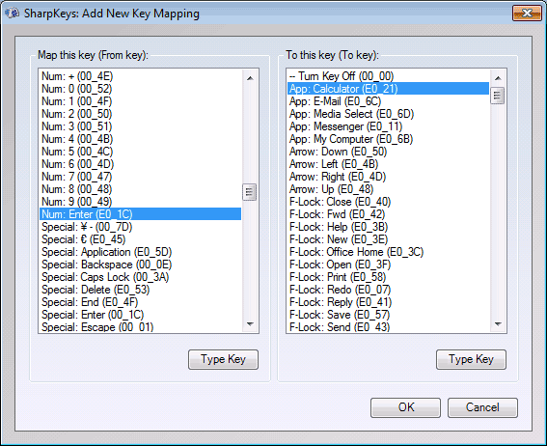Image resolution: width=547 pixels, height=446 pixels.
Task: Choose 'F-Lock: Save (E0_57)' row
Action: click(x=388, y=315)
